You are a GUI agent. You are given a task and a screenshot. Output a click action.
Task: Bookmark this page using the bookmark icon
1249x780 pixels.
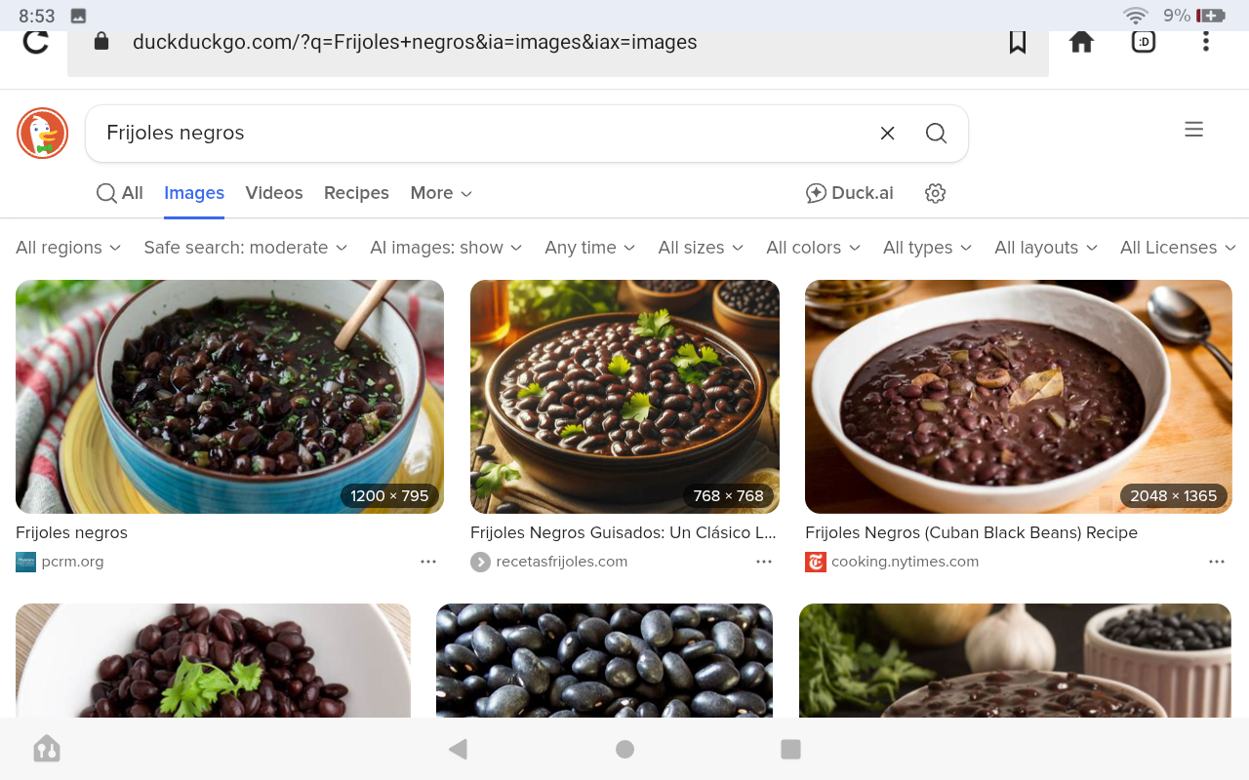pos(1018,42)
